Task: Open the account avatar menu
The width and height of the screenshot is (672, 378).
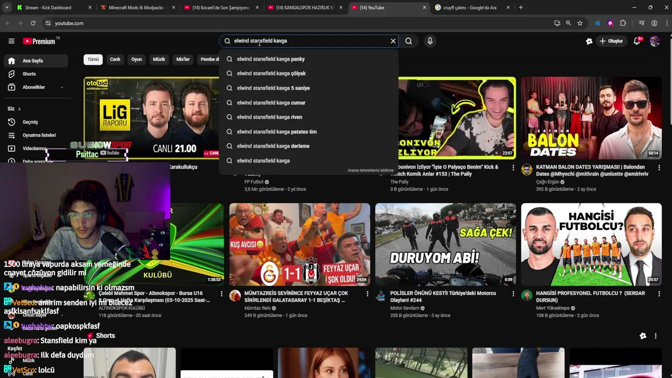Action: coord(655,41)
